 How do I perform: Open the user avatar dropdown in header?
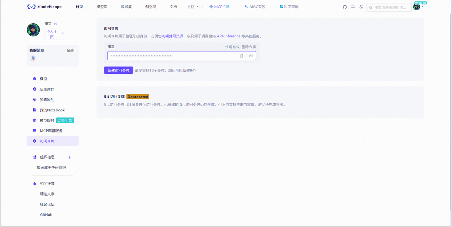[417, 7]
